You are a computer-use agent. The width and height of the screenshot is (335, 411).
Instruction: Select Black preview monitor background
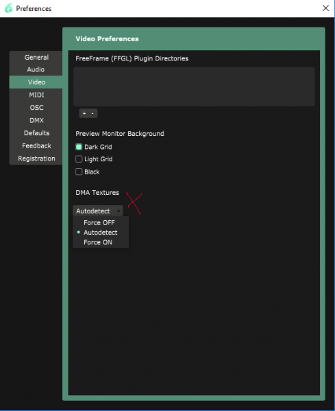[79, 172]
